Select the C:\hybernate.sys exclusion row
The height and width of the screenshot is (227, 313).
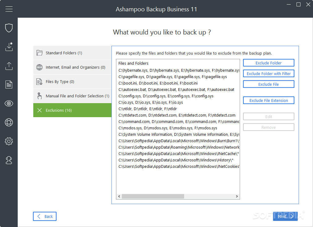click(178, 70)
